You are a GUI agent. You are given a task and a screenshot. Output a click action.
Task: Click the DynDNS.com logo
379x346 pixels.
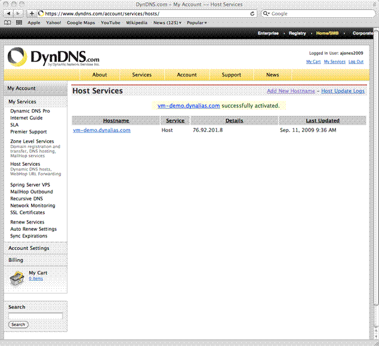pos(54,57)
